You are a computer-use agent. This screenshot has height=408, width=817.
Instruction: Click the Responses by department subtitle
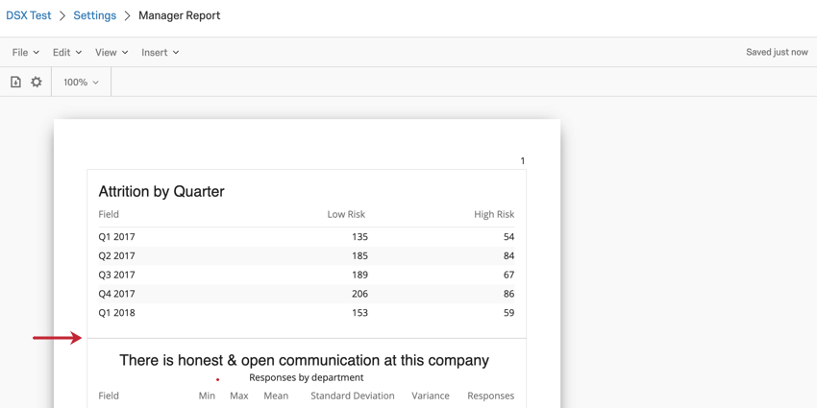coord(306,377)
